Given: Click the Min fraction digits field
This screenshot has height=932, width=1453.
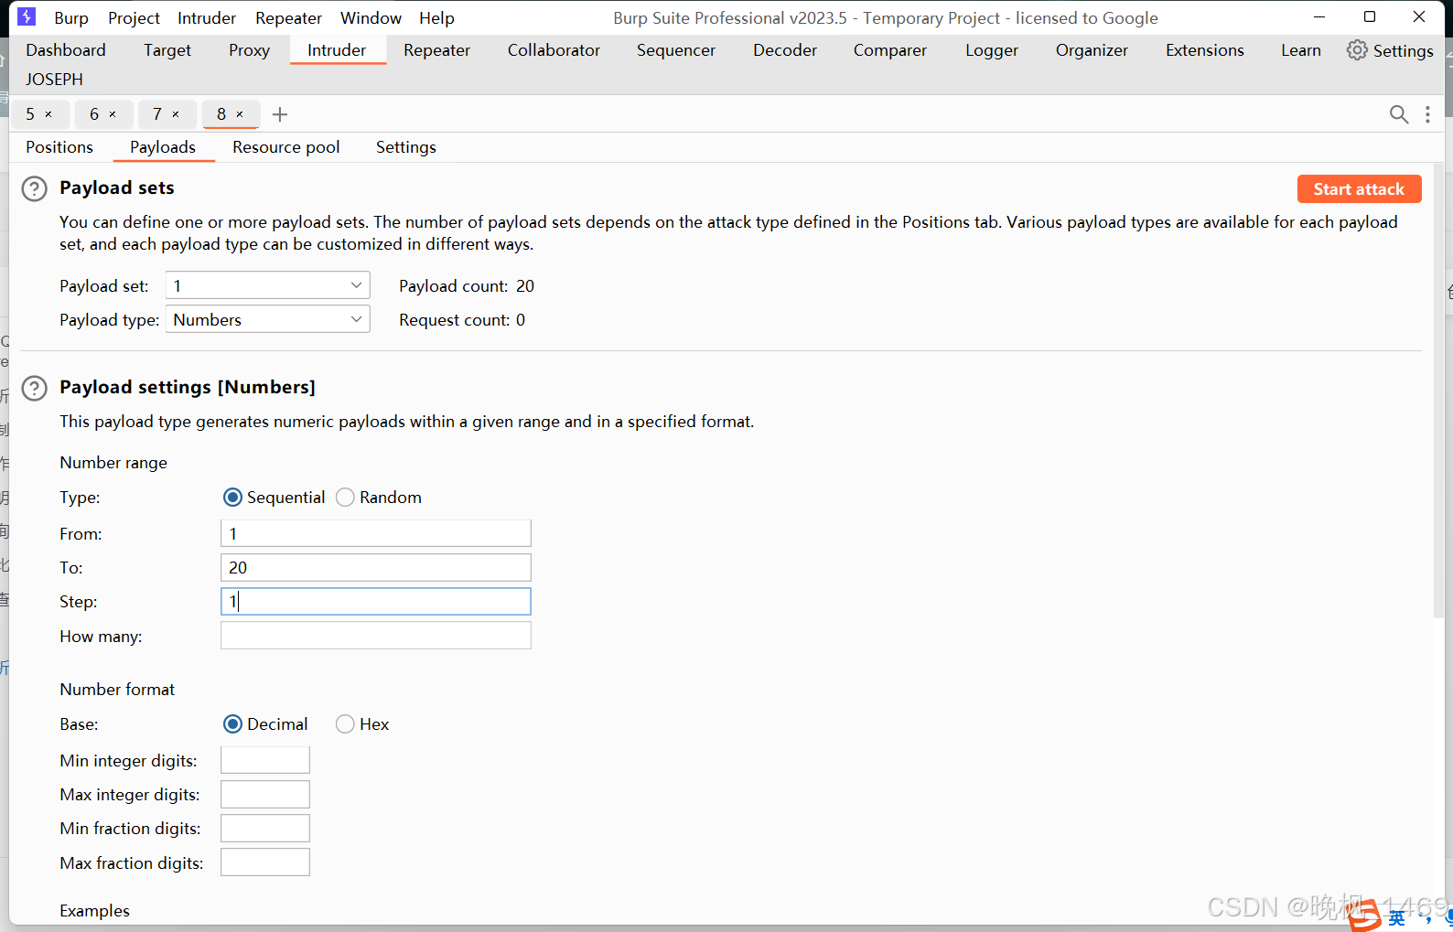Looking at the screenshot, I should [265, 828].
